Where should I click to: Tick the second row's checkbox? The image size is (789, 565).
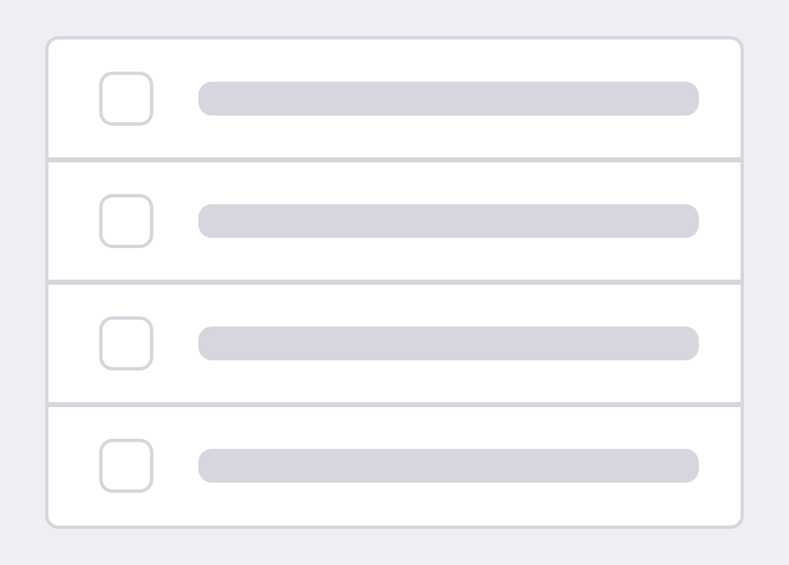[126, 221]
